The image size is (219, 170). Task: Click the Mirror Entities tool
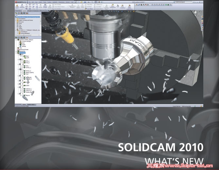[x=57, y=5]
